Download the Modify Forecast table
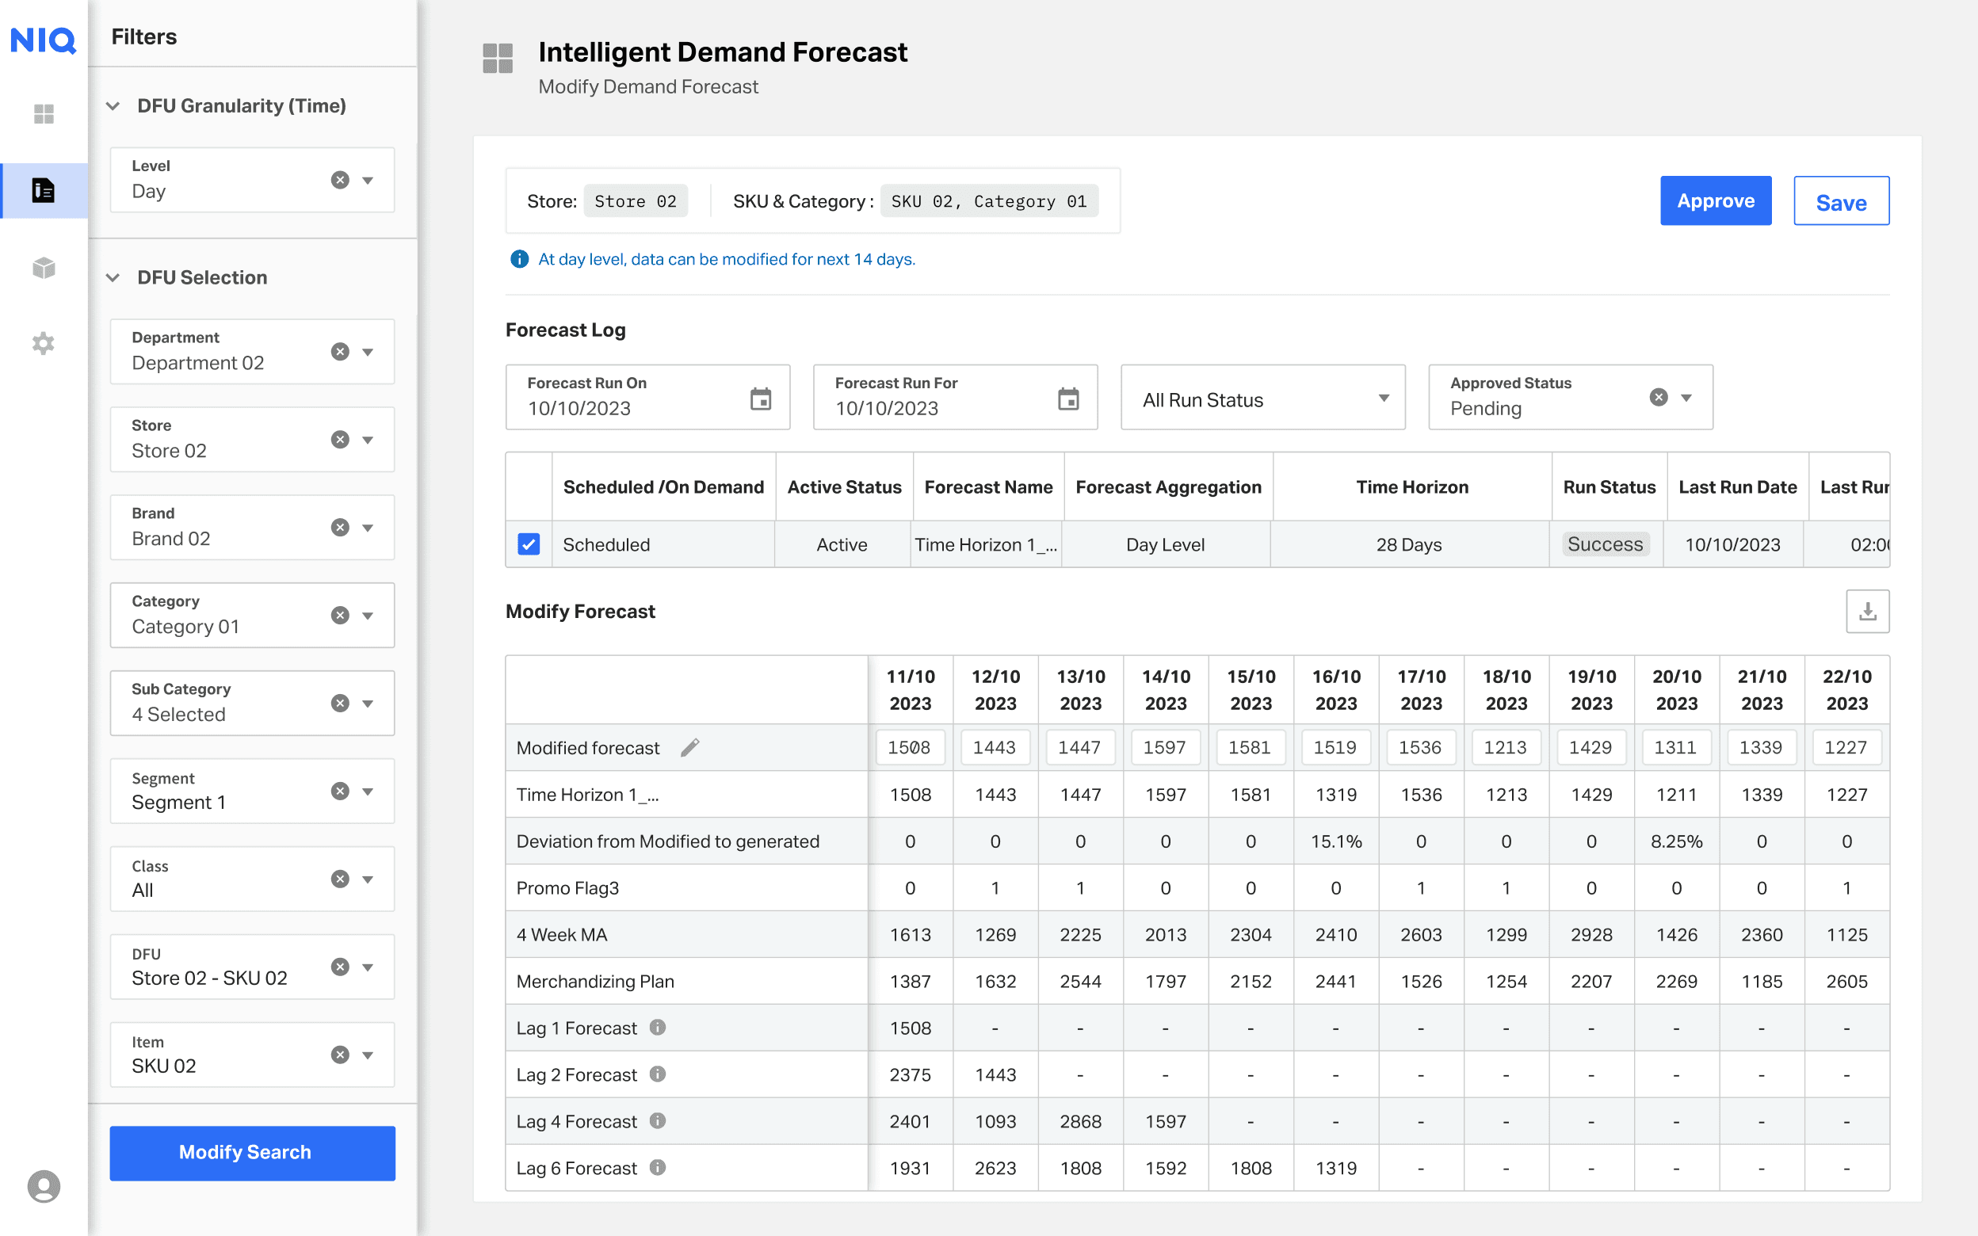The height and width of the screenshot is (1236, 1978). click(x=1868, y=612)
